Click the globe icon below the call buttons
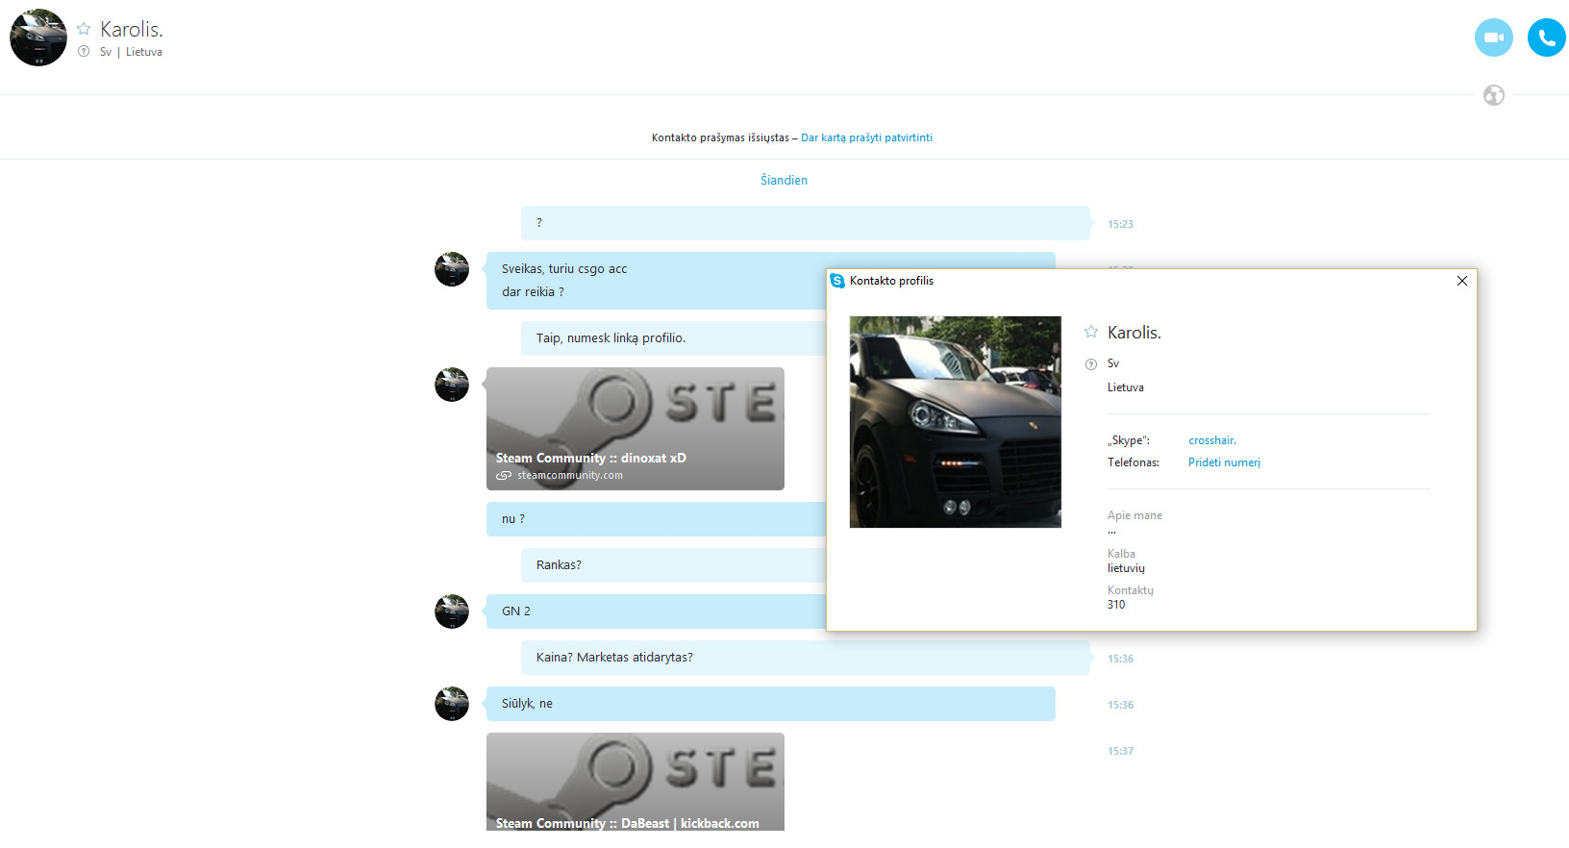This screenshot has width=1569, height=848. point(1493,95)
